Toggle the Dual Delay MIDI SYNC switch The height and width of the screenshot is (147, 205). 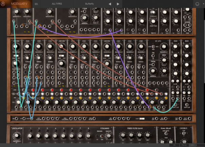pyautogui.click(x=166, y=133)
